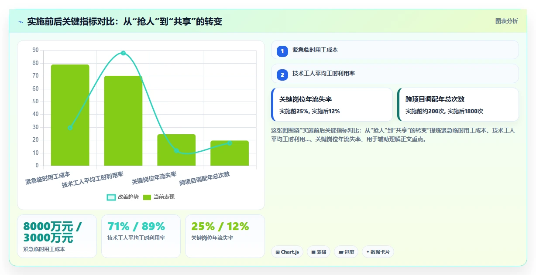
Task: Click the y-axis value 90
Action: pos(35,50)
